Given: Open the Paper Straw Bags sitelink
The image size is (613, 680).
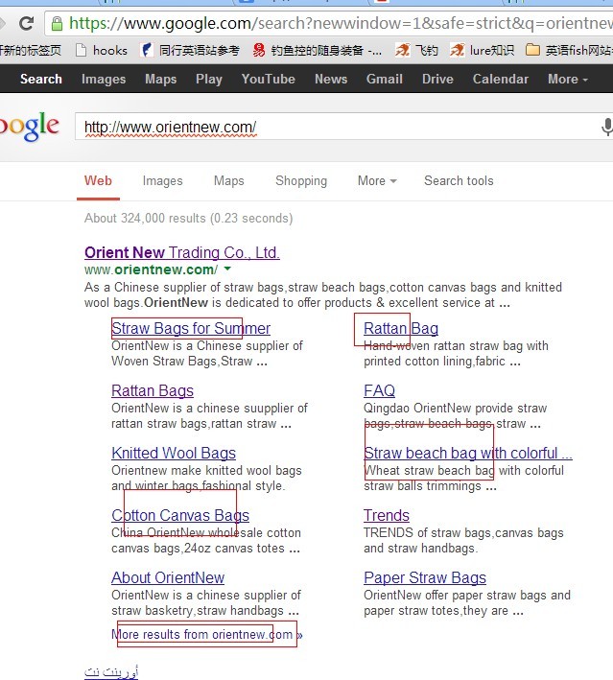Looking at the screenshot, I should pos(425,577).
